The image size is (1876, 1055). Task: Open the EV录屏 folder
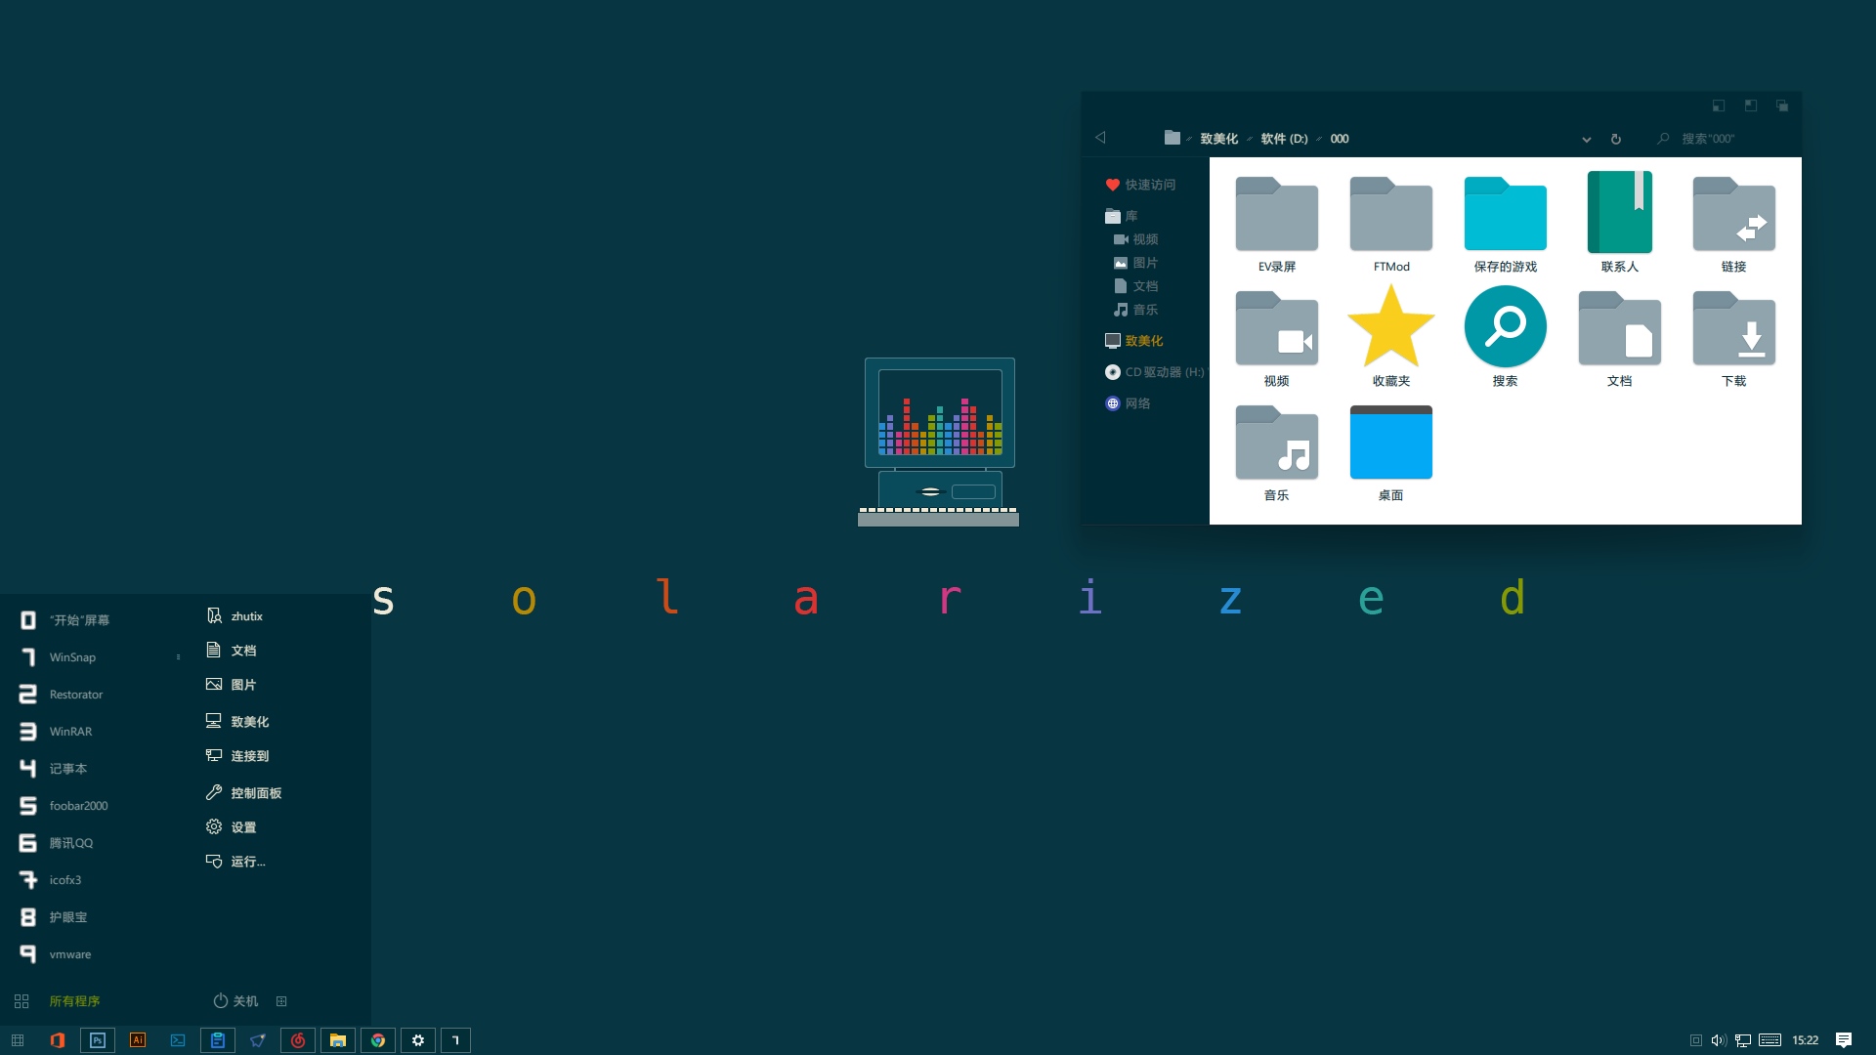click(x=1276, y=224)
